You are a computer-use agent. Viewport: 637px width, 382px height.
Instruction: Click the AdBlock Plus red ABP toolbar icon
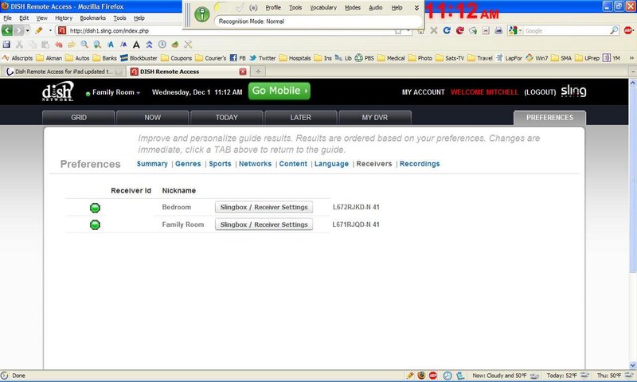(628, 30)
